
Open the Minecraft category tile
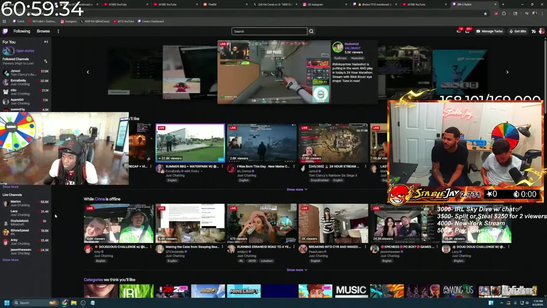click(244, 291)
